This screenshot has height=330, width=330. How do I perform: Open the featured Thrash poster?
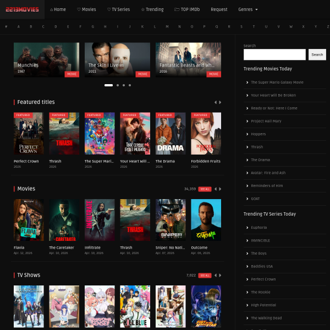point(64,134)
